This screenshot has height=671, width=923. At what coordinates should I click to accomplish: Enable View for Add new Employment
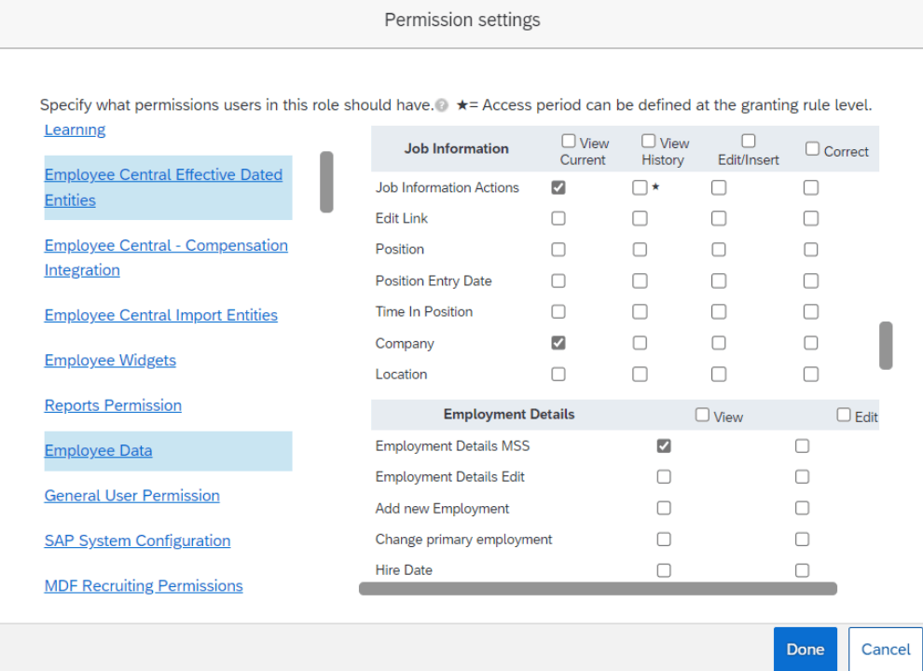click(x=664, y=509)
